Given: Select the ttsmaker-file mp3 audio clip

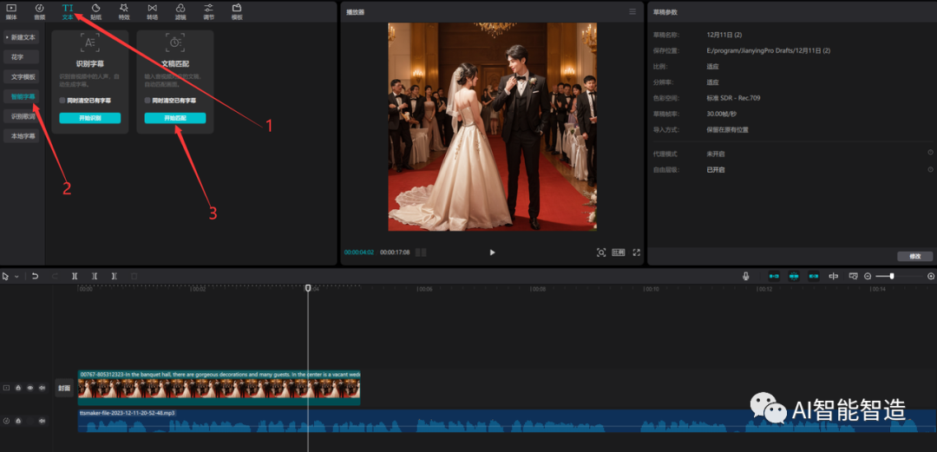Looking at the screenshot, I should (x=506, y=421).
